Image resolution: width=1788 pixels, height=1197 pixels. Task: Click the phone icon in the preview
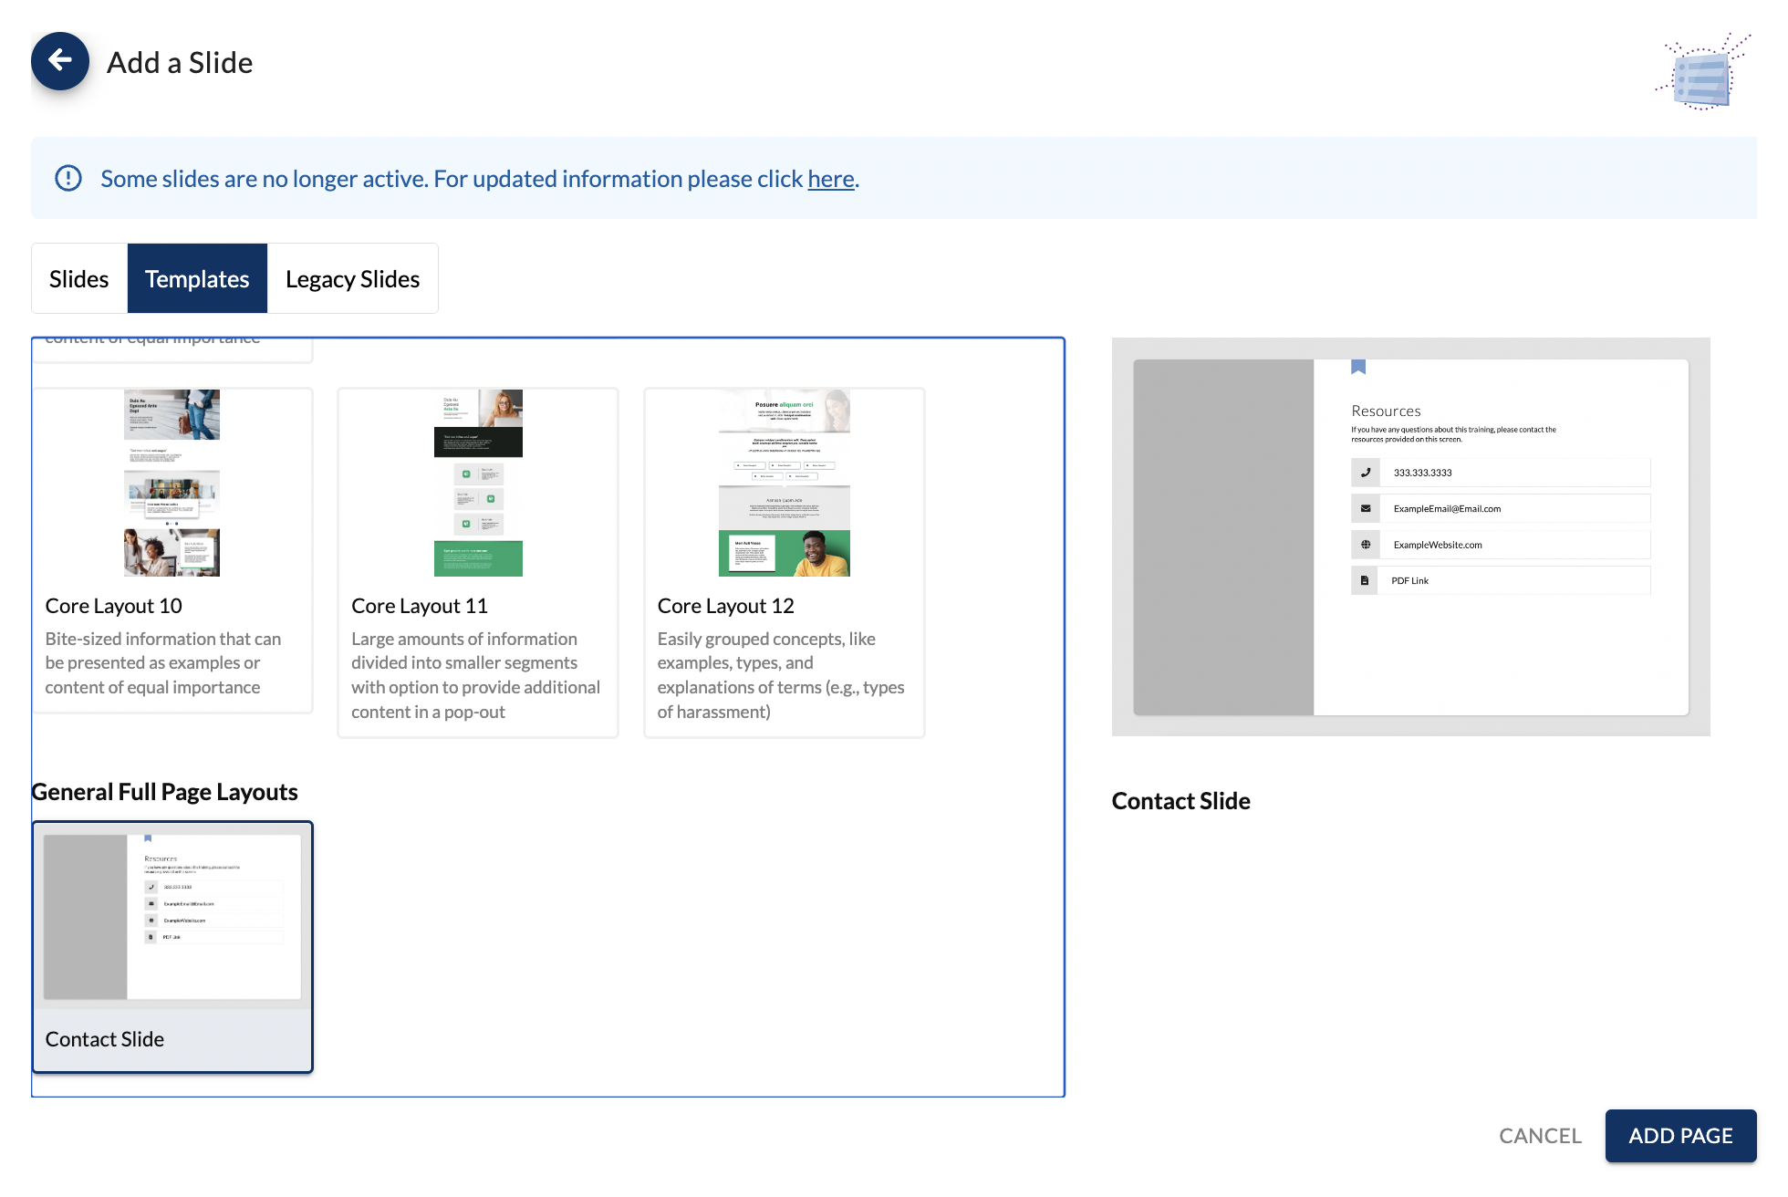[1366, 473]
